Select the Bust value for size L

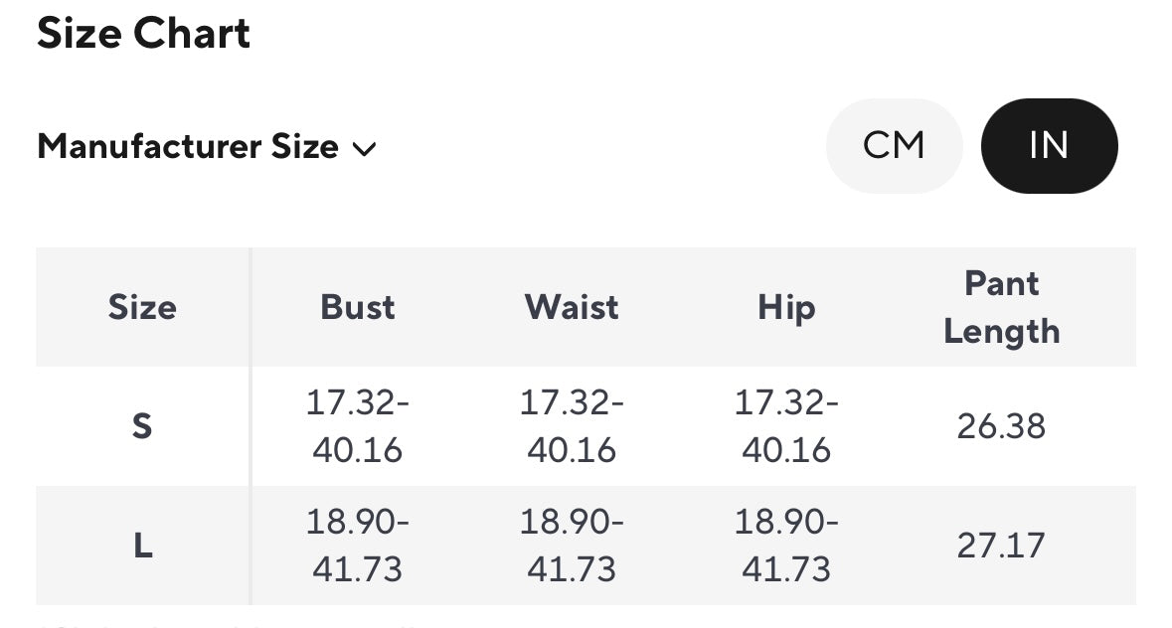click(358, 546)
